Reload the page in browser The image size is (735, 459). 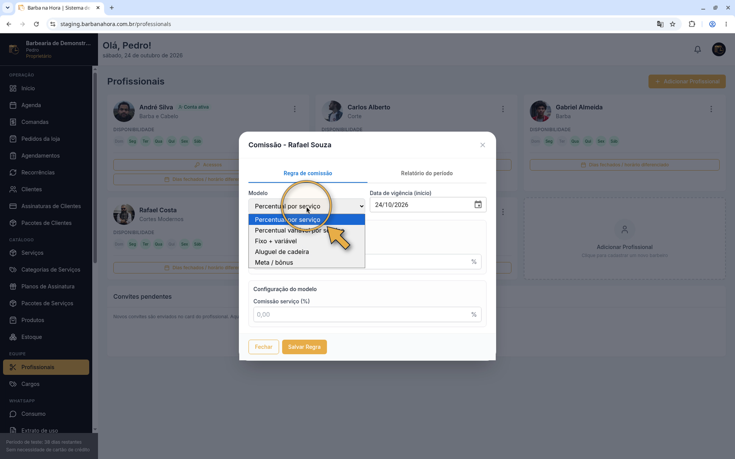[36, 24]
